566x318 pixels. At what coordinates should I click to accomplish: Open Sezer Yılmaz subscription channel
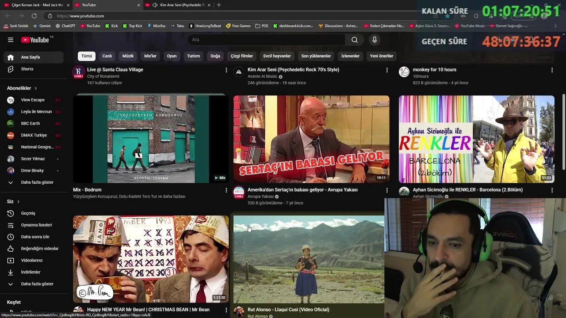coord(34,159)
